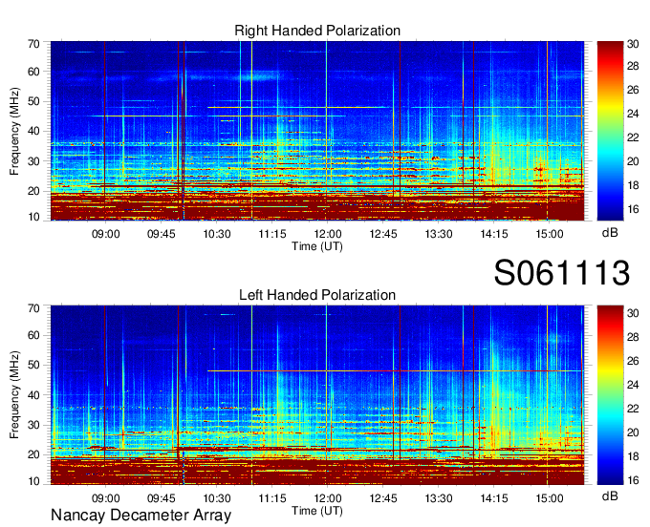Image resolution: width=650 pixels, height=527 pixels.
Task: Click the Left Handed plot's color scale bar
Action: tap(610, 395)
